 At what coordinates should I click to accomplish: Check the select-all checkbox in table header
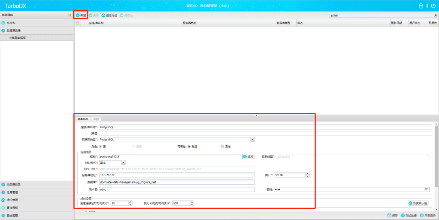(77, 23)
